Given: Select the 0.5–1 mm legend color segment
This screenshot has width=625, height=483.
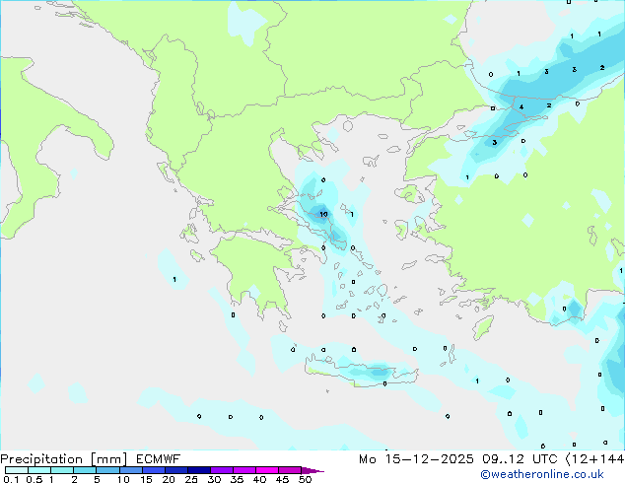Looking at the screenshot, I should coord(39,470).
